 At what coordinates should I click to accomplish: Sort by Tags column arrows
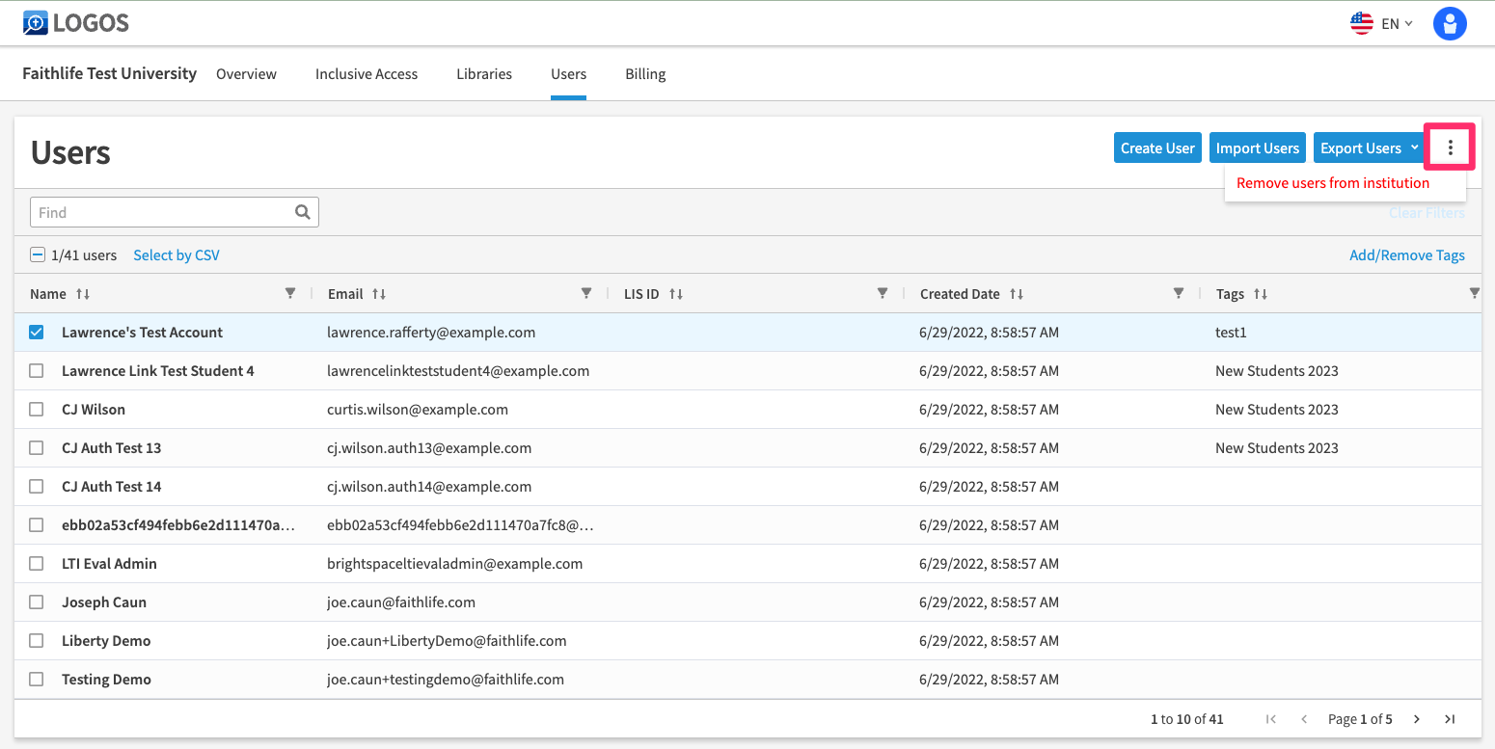coord(1260,294)
